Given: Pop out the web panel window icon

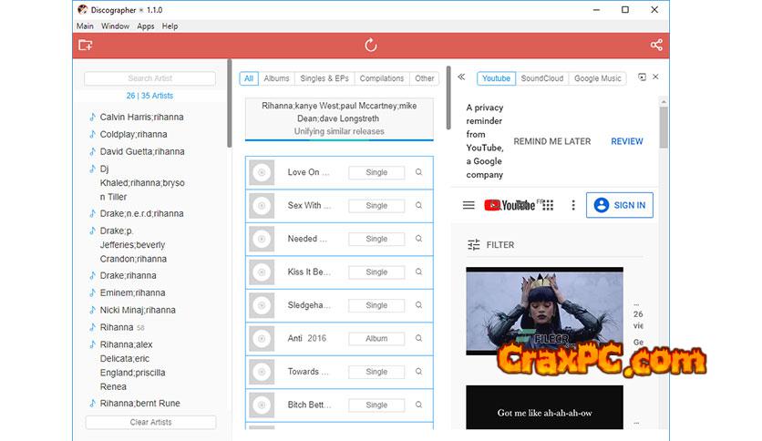Looking at the screenshot, I should 642,78.
